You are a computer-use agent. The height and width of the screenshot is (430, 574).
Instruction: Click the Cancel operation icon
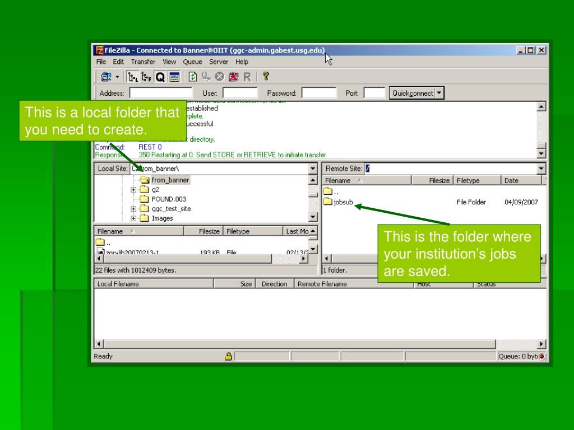tap(220, 76)
